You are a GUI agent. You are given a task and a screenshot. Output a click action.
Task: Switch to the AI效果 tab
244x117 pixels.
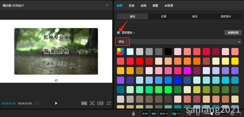click(x=169, y=5)
